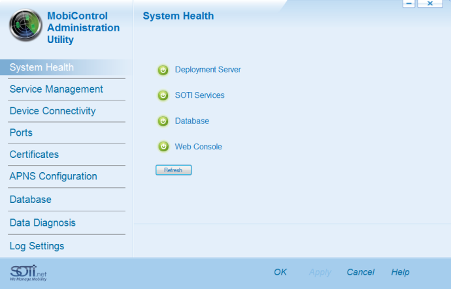Click the SOTI Services label
This screenshot has width=451, height=289.
[199, 95]
